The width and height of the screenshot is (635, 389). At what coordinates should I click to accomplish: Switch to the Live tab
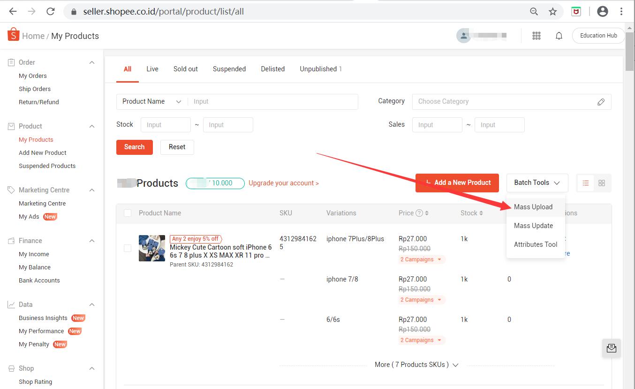[152, 69]
